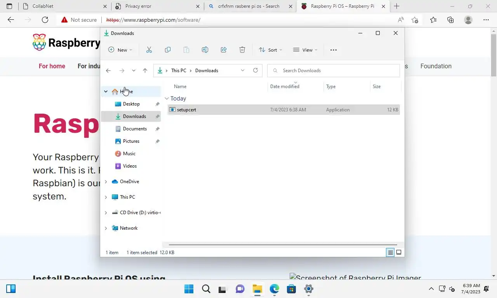This screenshot has width=497, height=298.
Task: Click the Share icon in Explorer toolbar
Action: tap(224, 50)
